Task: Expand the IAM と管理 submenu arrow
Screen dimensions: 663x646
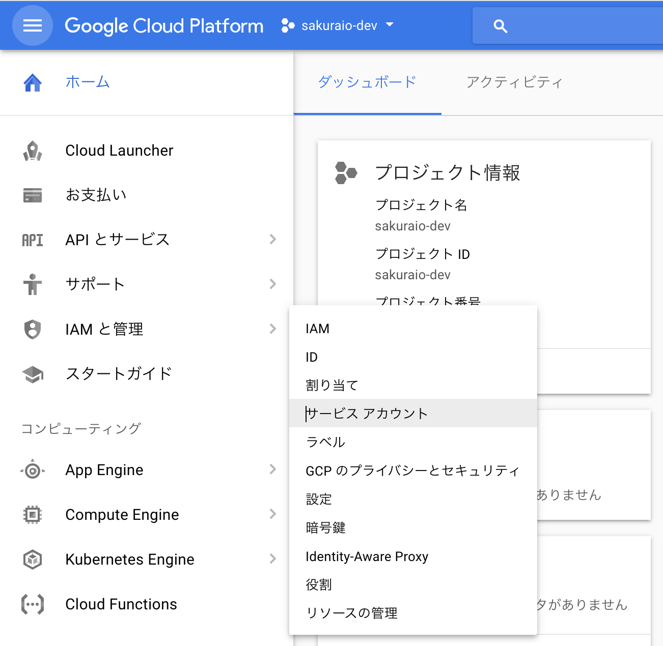Action: (x=273, y=329)
